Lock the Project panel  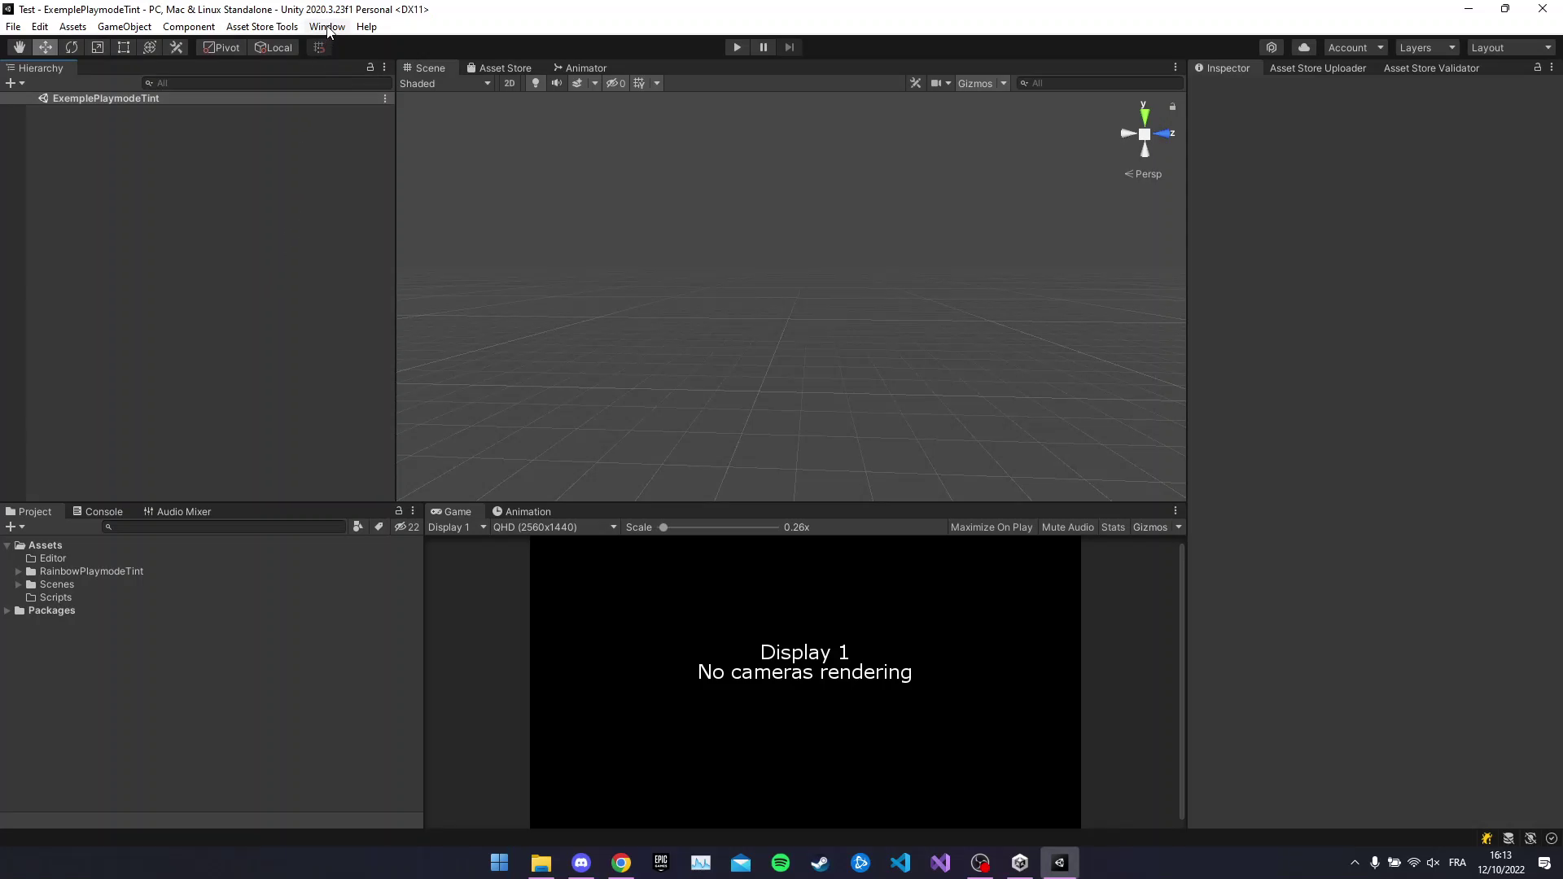tap(399, 511)
